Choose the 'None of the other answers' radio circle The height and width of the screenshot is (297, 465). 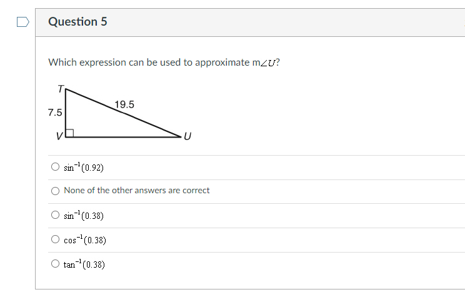click(56, 191)
